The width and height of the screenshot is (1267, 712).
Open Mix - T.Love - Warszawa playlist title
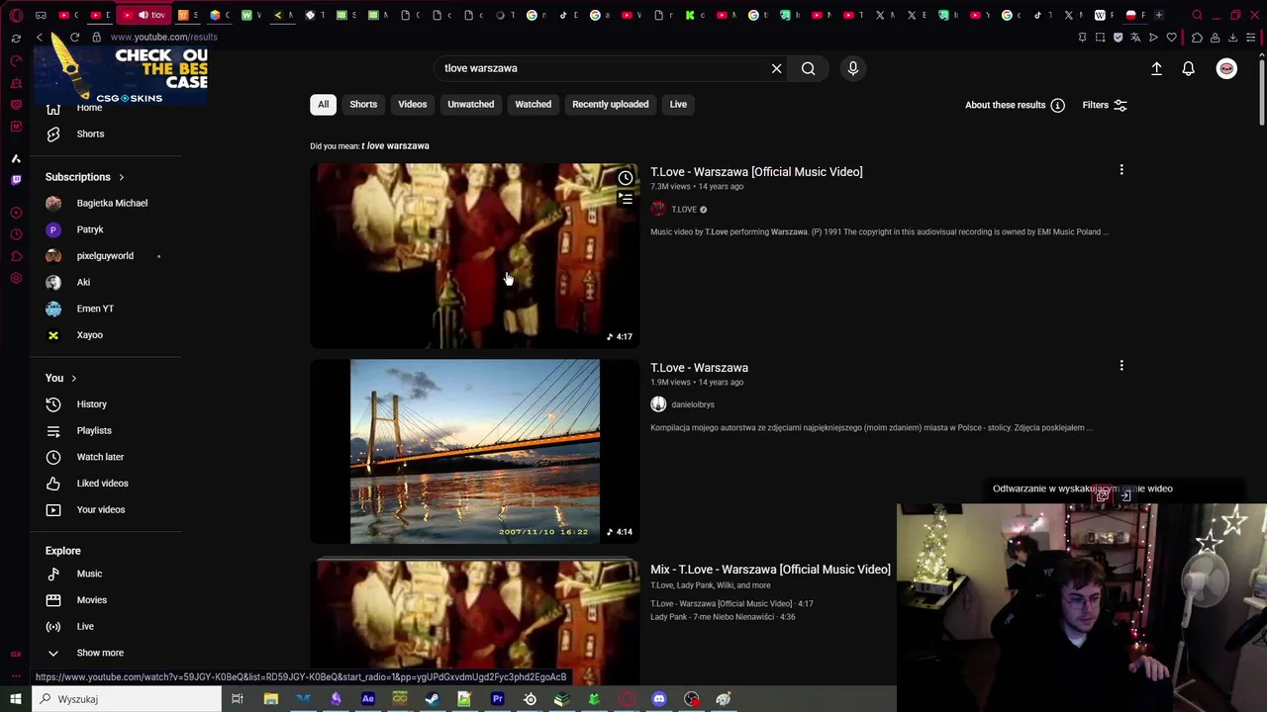(770, 570)
